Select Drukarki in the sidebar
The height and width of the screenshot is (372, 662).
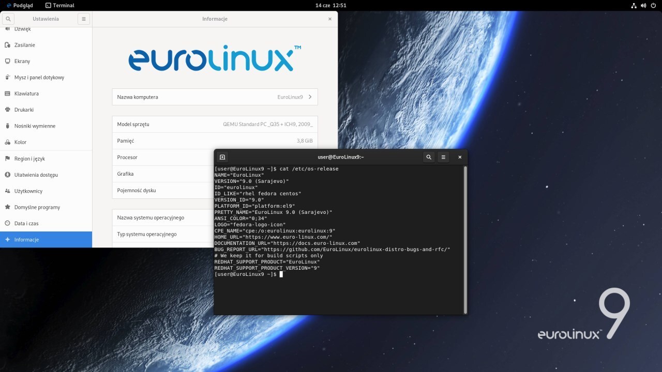tap(46, 110)
